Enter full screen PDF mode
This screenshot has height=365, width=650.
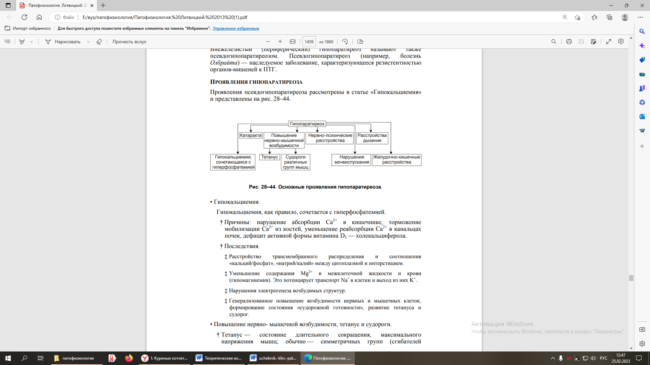609,42
